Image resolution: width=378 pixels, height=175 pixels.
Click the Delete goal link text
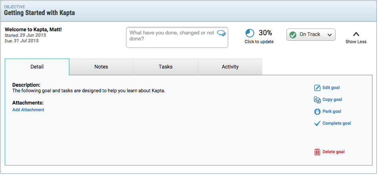pyautogui.click(x=333, y=152)
